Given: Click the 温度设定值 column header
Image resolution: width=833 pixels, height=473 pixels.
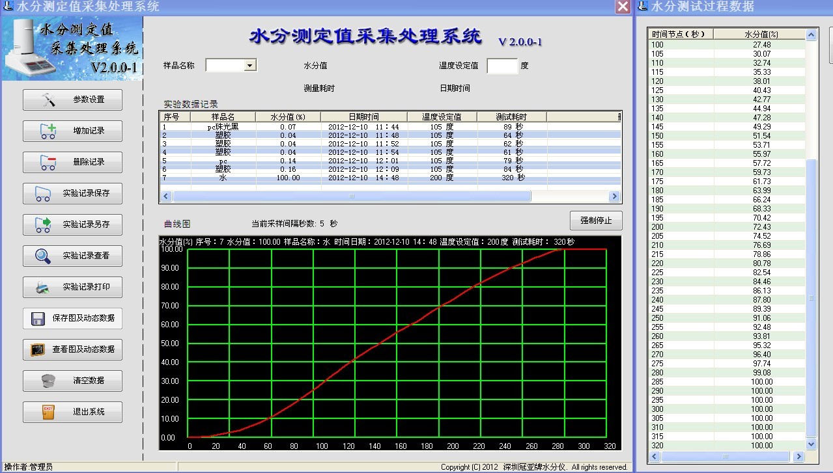Looking at the screenshot, I should point(442,116).
